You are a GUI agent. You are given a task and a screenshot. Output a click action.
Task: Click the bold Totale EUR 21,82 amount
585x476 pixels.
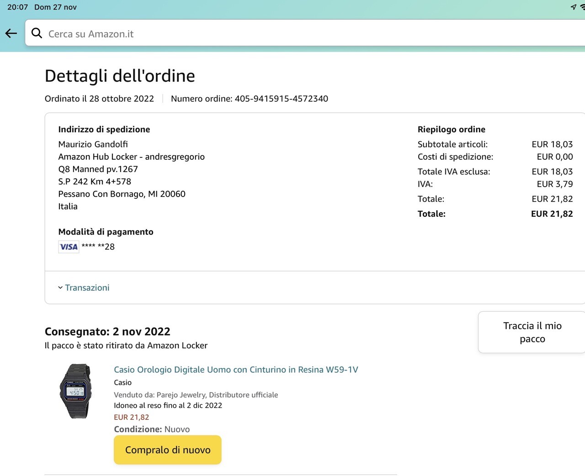point(552,214)
